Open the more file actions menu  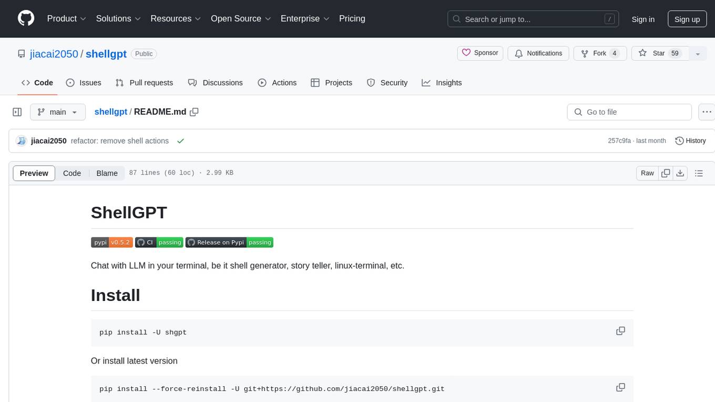[x=707, y=112]
